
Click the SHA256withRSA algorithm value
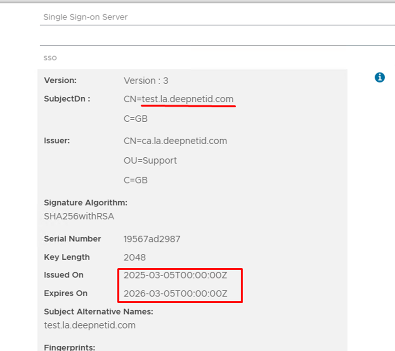click(79, 217)
